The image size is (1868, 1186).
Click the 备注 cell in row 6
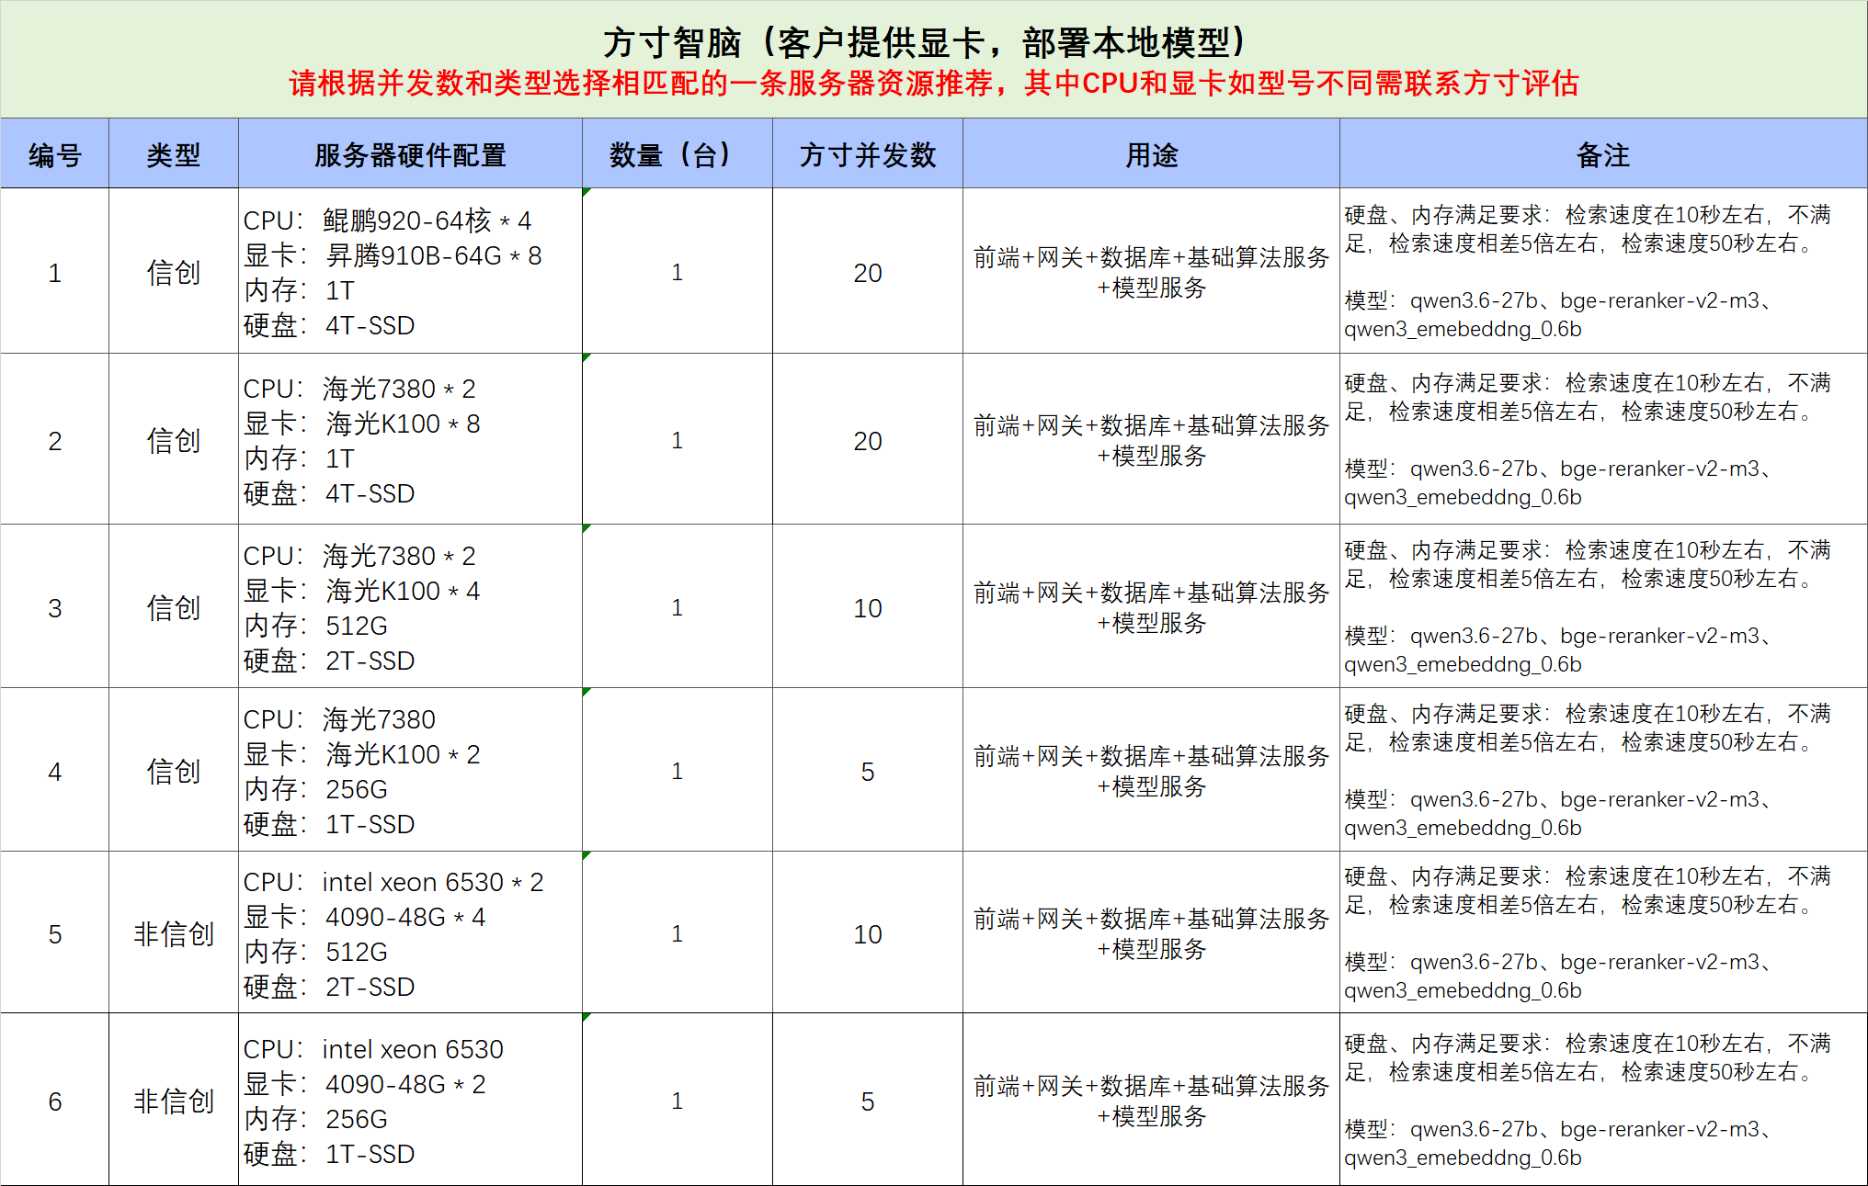coord(1603,1101)
